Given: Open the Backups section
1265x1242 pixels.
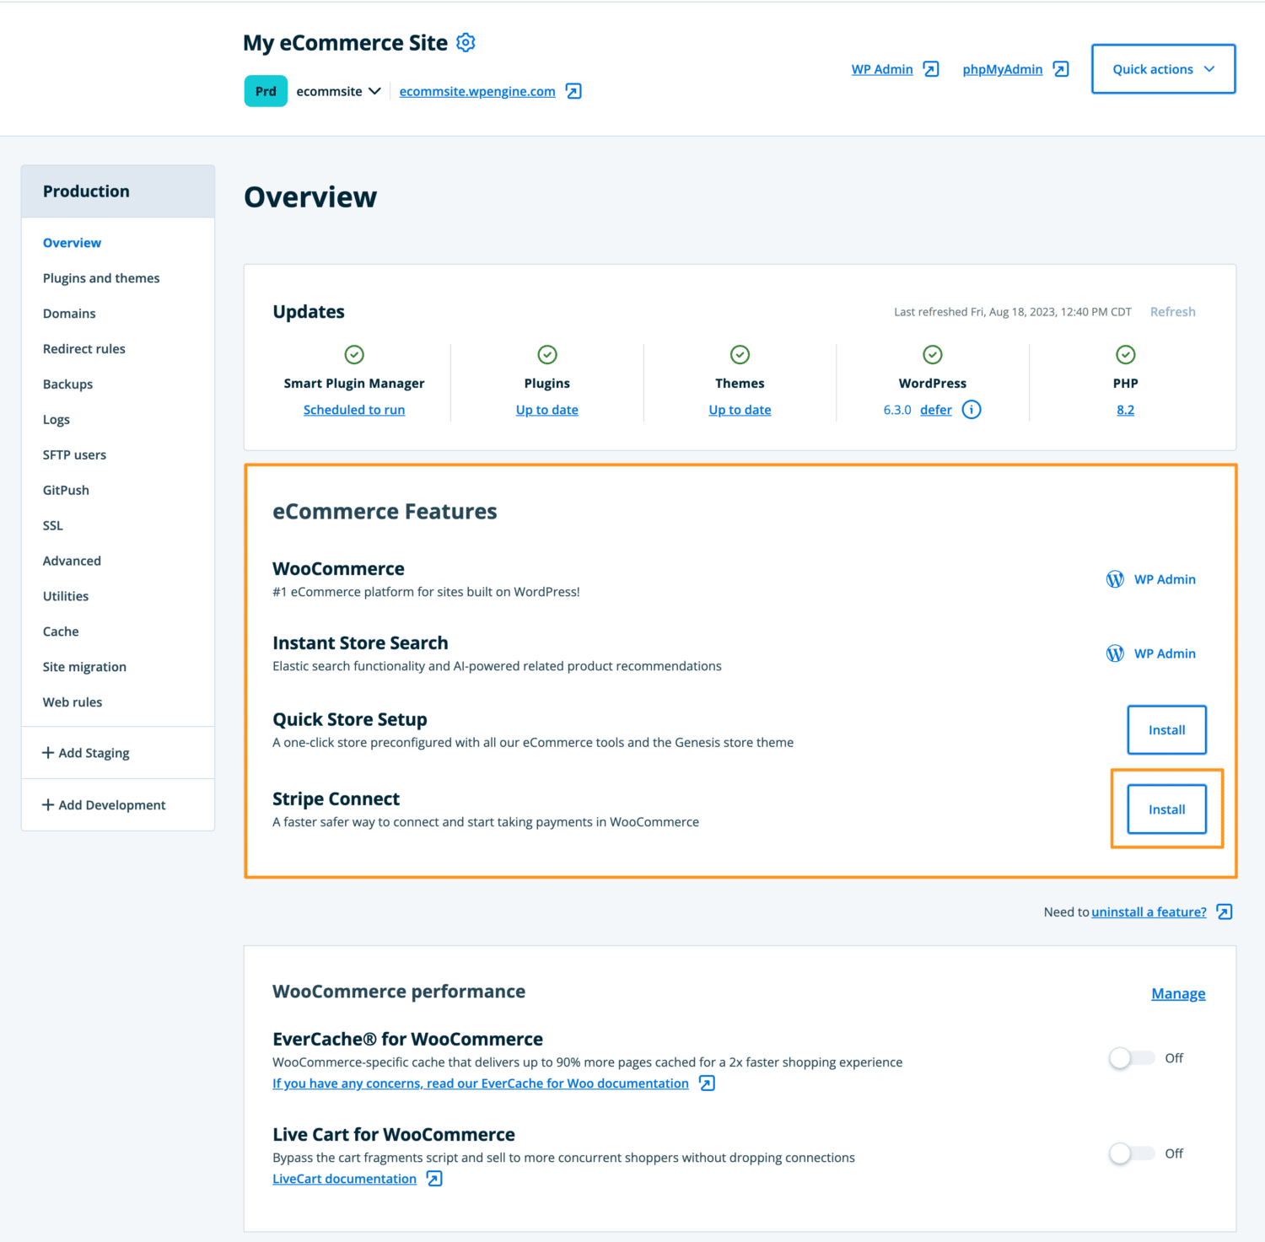Looking at the screenshot, I should 67,384.
